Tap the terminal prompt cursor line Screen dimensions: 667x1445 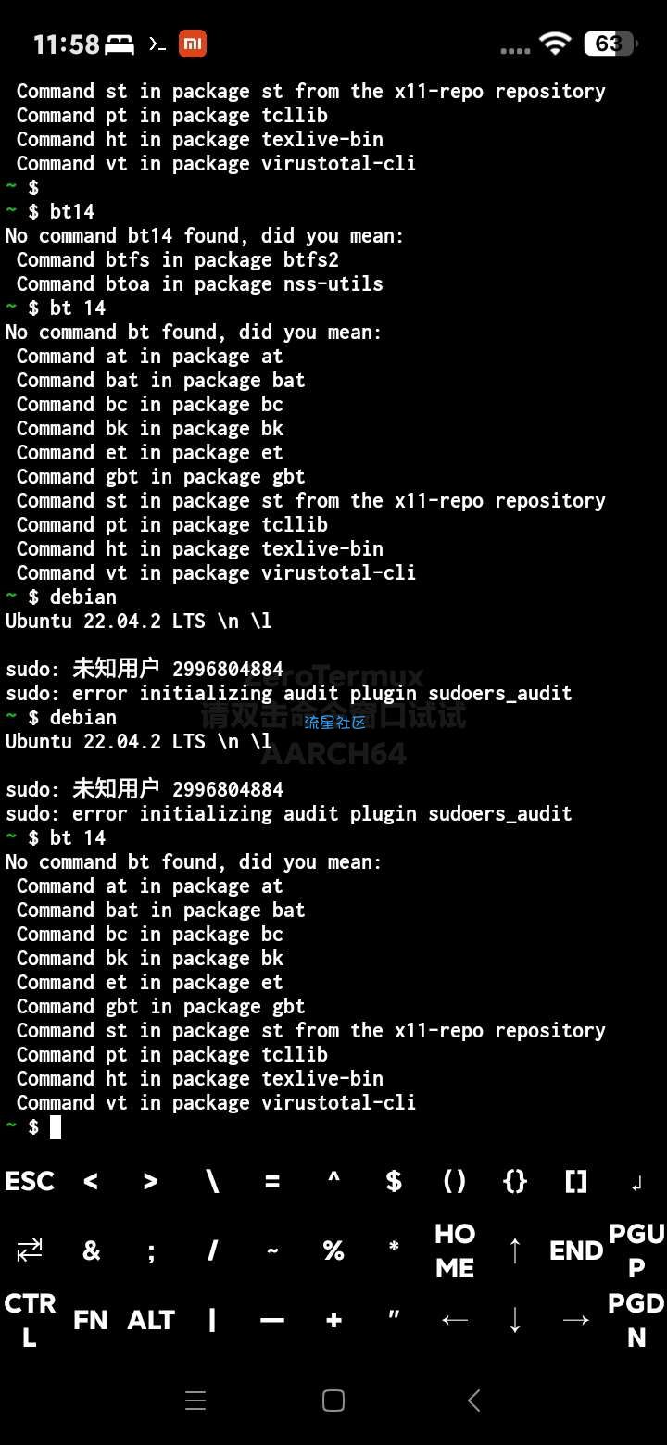click(333, 1127)
